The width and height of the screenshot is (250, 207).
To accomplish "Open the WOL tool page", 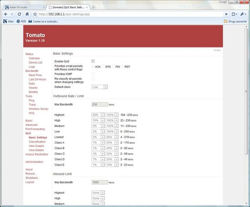I will pos(32,113).
